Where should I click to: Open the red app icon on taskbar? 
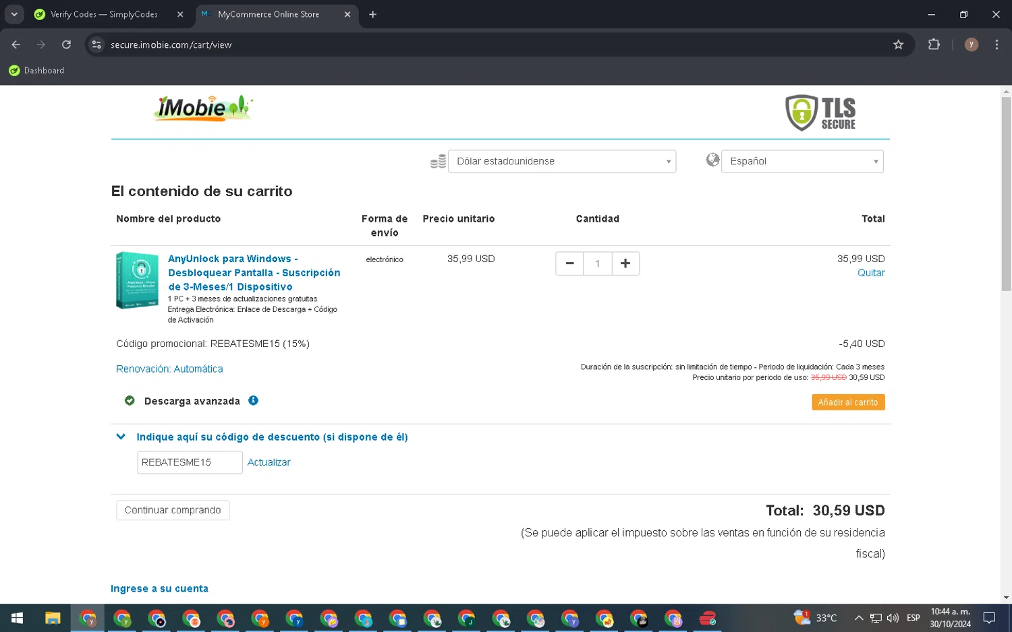[707, 618]
